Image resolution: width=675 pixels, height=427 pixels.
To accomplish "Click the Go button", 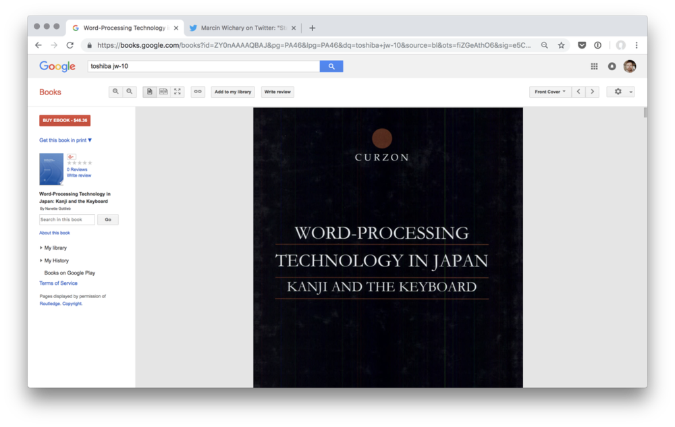I will pyautogui.click(x=107, y=219).
